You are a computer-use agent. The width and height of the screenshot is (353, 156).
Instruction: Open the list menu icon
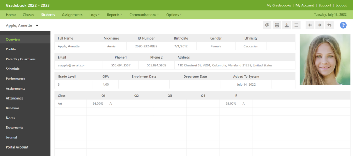coord(296,25)
